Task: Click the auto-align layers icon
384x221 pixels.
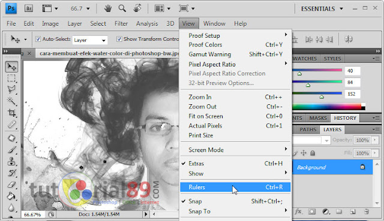Action: 349,39
